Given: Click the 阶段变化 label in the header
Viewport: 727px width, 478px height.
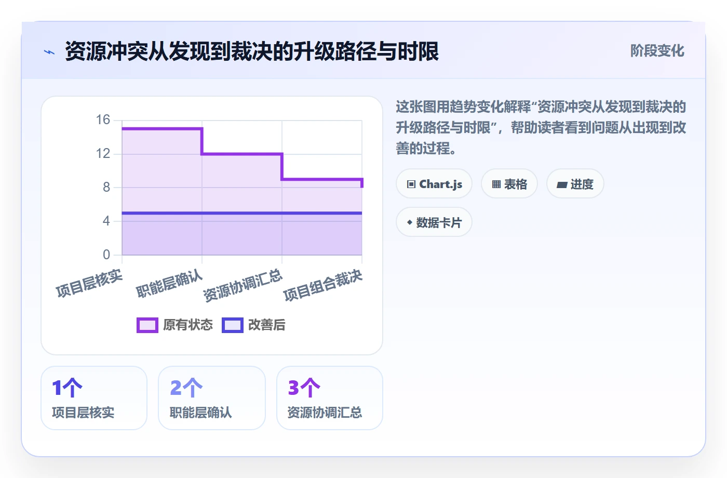Looking at the screenshot, I should coord(657,51).
